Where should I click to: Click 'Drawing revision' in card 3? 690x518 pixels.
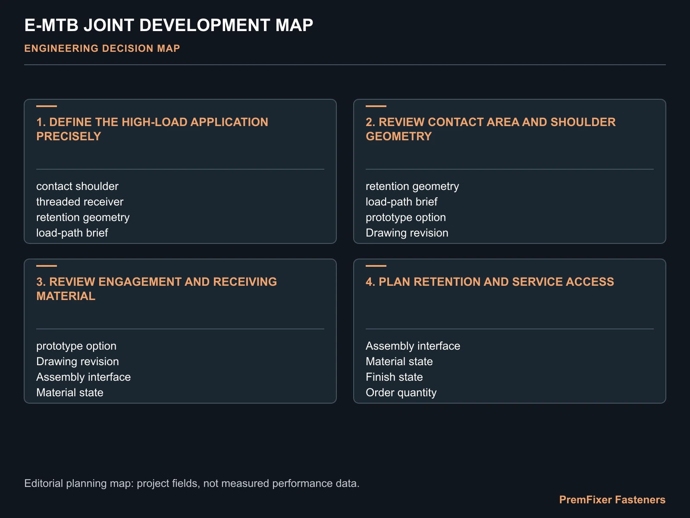[78, 361]
